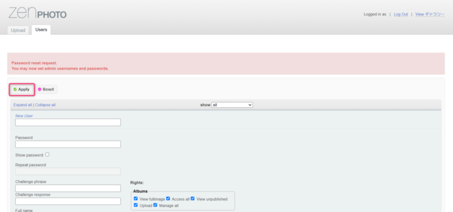The width and height of the screenshot is (453, 212).
Task: Open the show filter dropdown
Action: [x=232, y=105]
